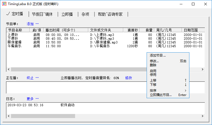Click the 修改 link for volume reduction
This screenshot has width=212, height=125.
(129, 78)
